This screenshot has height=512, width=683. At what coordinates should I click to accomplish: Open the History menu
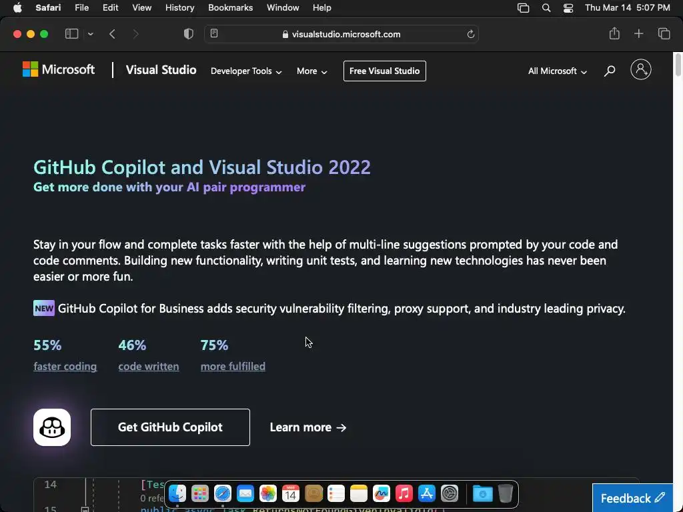click(x=179, y=8)
